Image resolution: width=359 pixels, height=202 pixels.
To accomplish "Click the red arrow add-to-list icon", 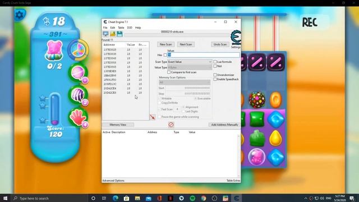I will point(153,117).
